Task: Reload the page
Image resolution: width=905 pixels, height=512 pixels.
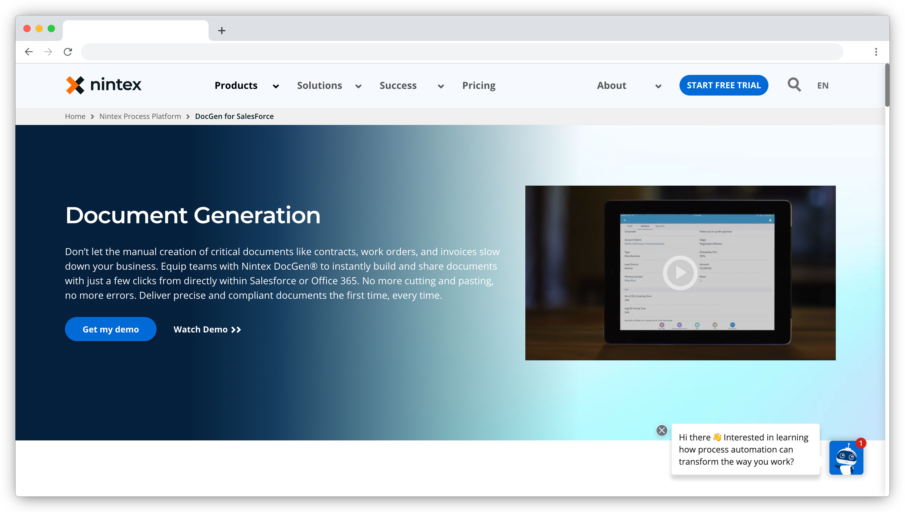Action: click(x=68, y=52)
